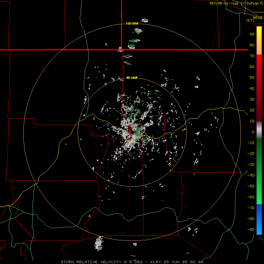Viewport: 264px width, 264px height.
Task: Click the gray zero-velocity segment of color bar
Action: 259,130
